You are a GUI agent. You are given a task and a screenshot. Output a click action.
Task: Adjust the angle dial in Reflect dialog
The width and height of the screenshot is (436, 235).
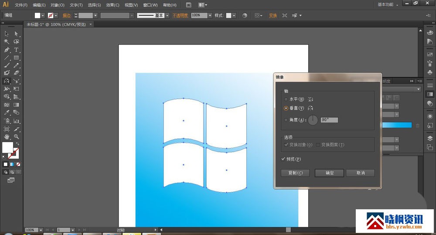[313, 120]
